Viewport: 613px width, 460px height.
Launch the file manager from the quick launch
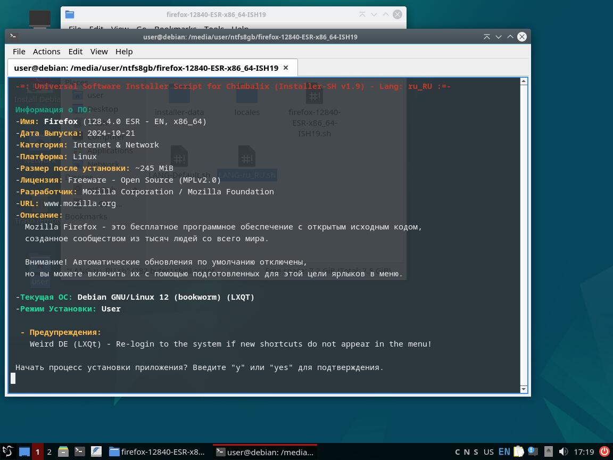(x=63, y=451)
